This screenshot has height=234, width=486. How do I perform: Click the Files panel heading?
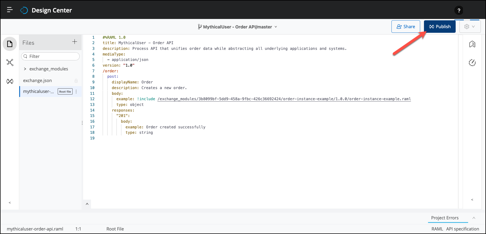(x=28, y=43)
